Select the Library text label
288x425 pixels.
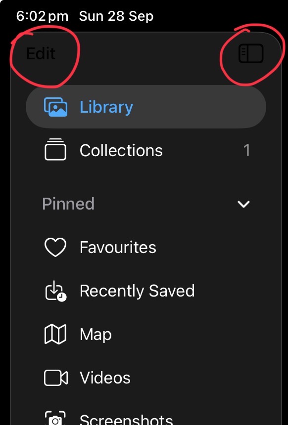click(x=106, y=107)
